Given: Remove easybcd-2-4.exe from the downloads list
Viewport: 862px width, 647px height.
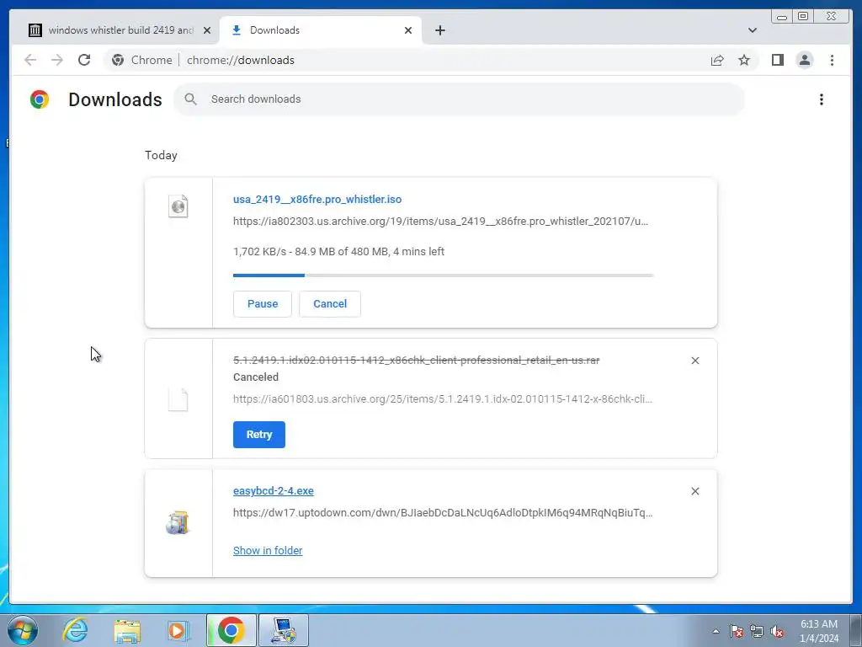Looking at the screenshot, I should [x=694, y=491].
